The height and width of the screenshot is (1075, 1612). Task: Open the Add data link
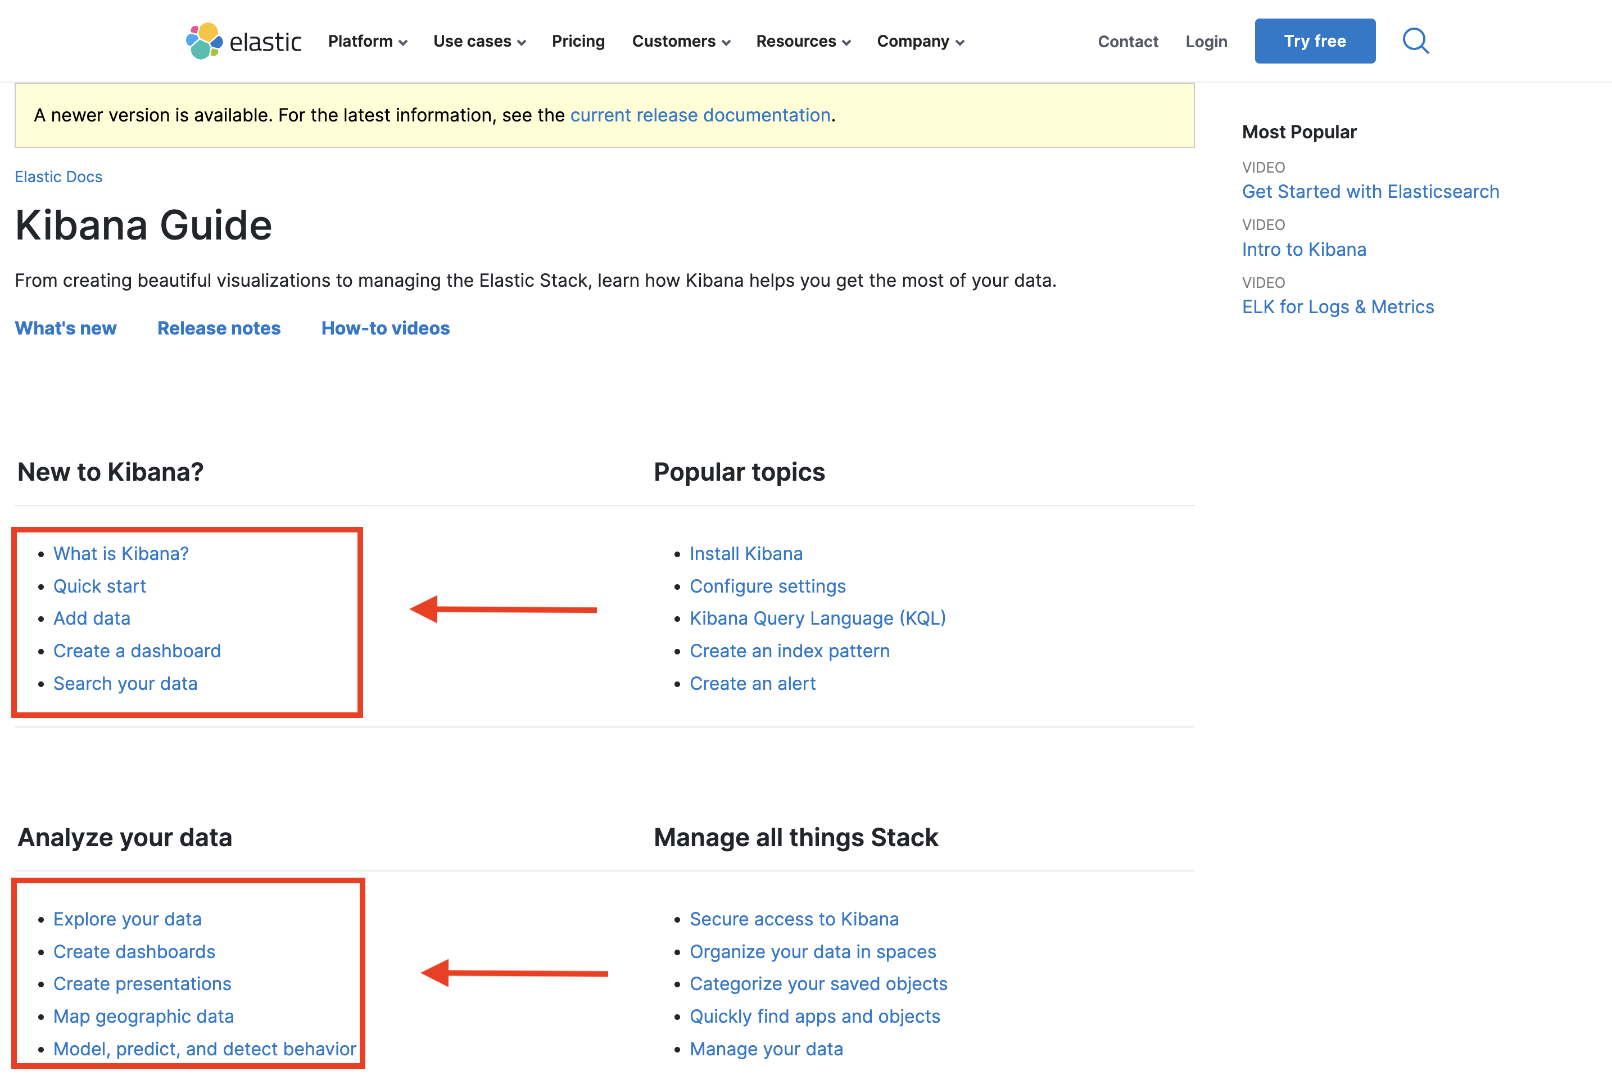[92, 618]
